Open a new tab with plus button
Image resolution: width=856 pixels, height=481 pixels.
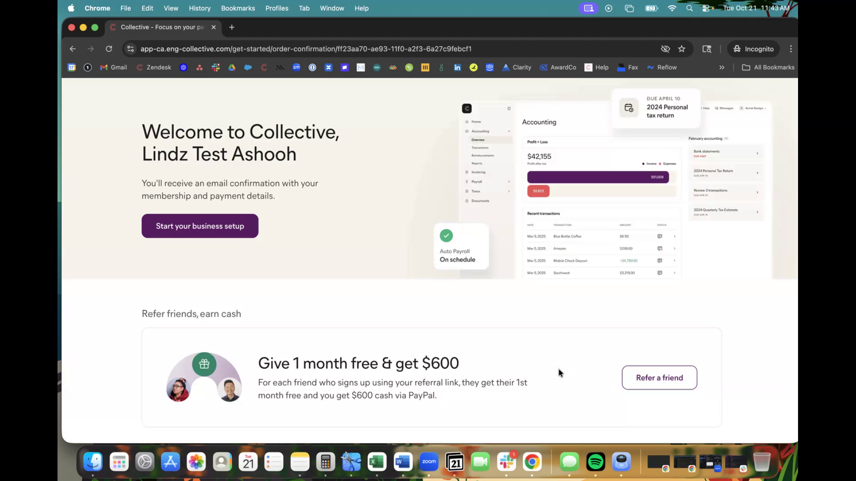(x=231, y=27)
